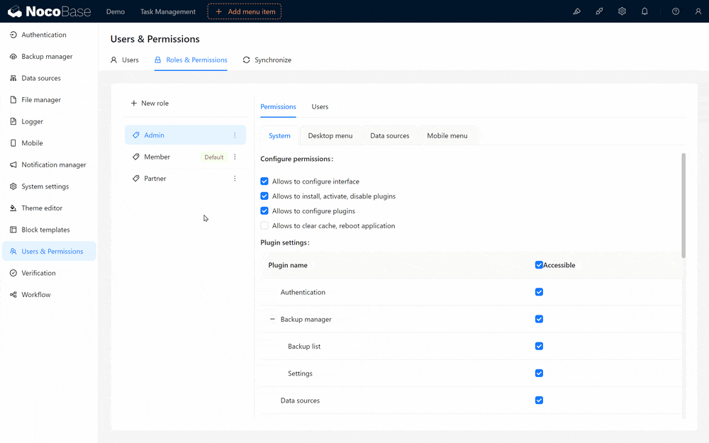Click the Settings row name under Backup manager
This screenshot has width=709, height=443.
coord(300,374)
